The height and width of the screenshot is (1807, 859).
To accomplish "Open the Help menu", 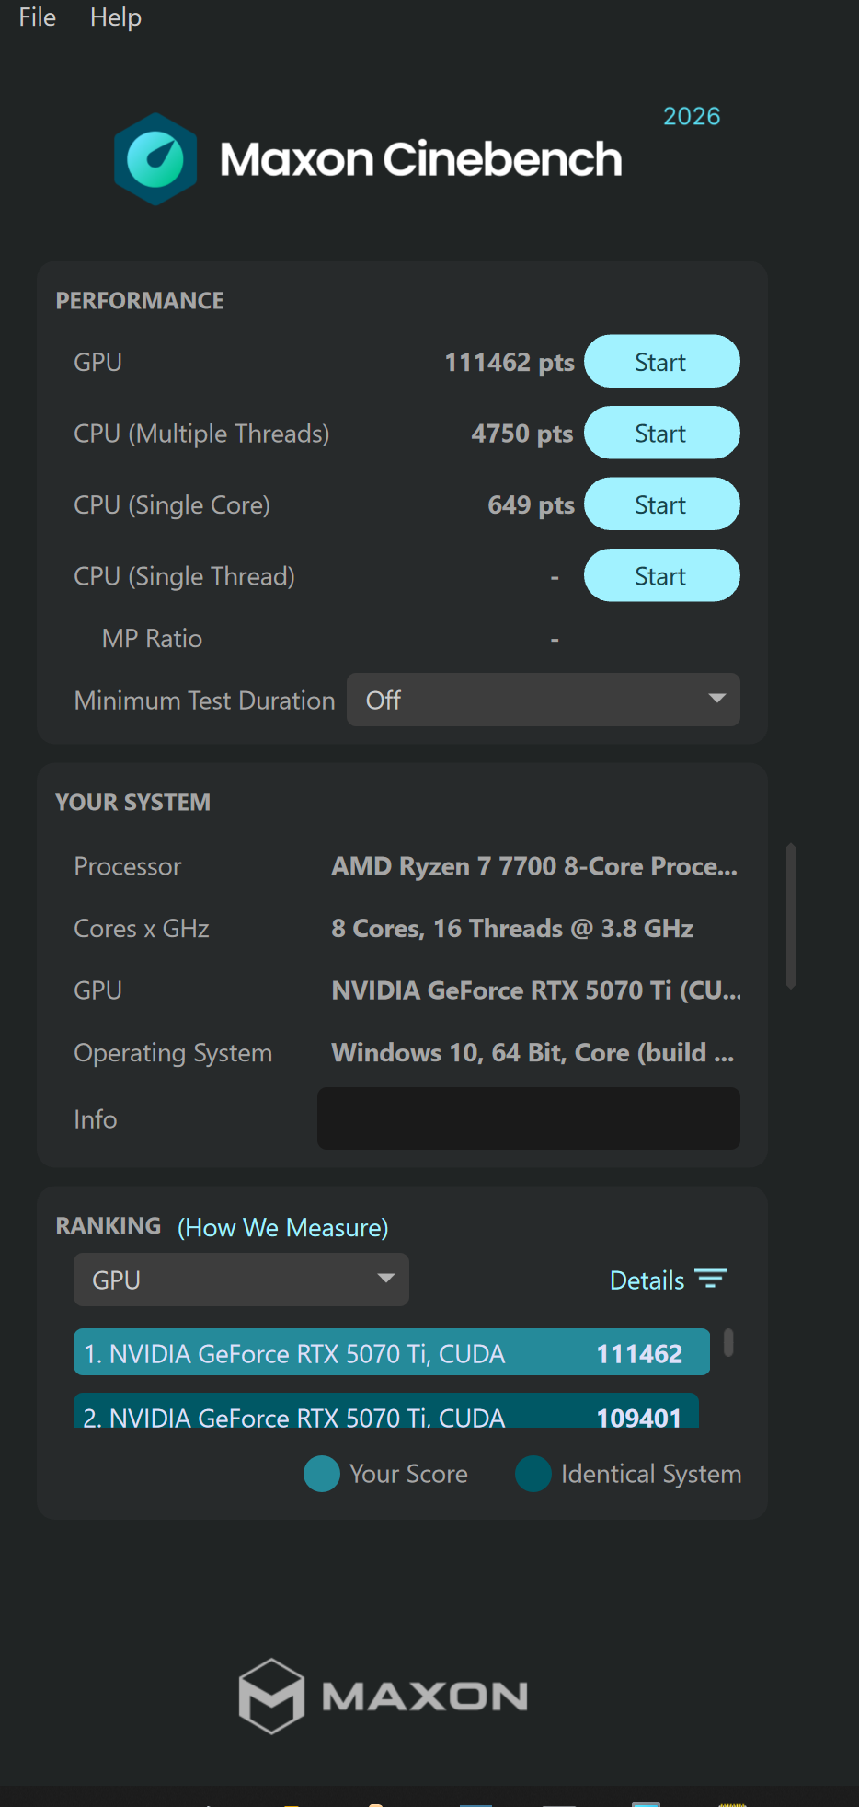I will pos(116,17).
